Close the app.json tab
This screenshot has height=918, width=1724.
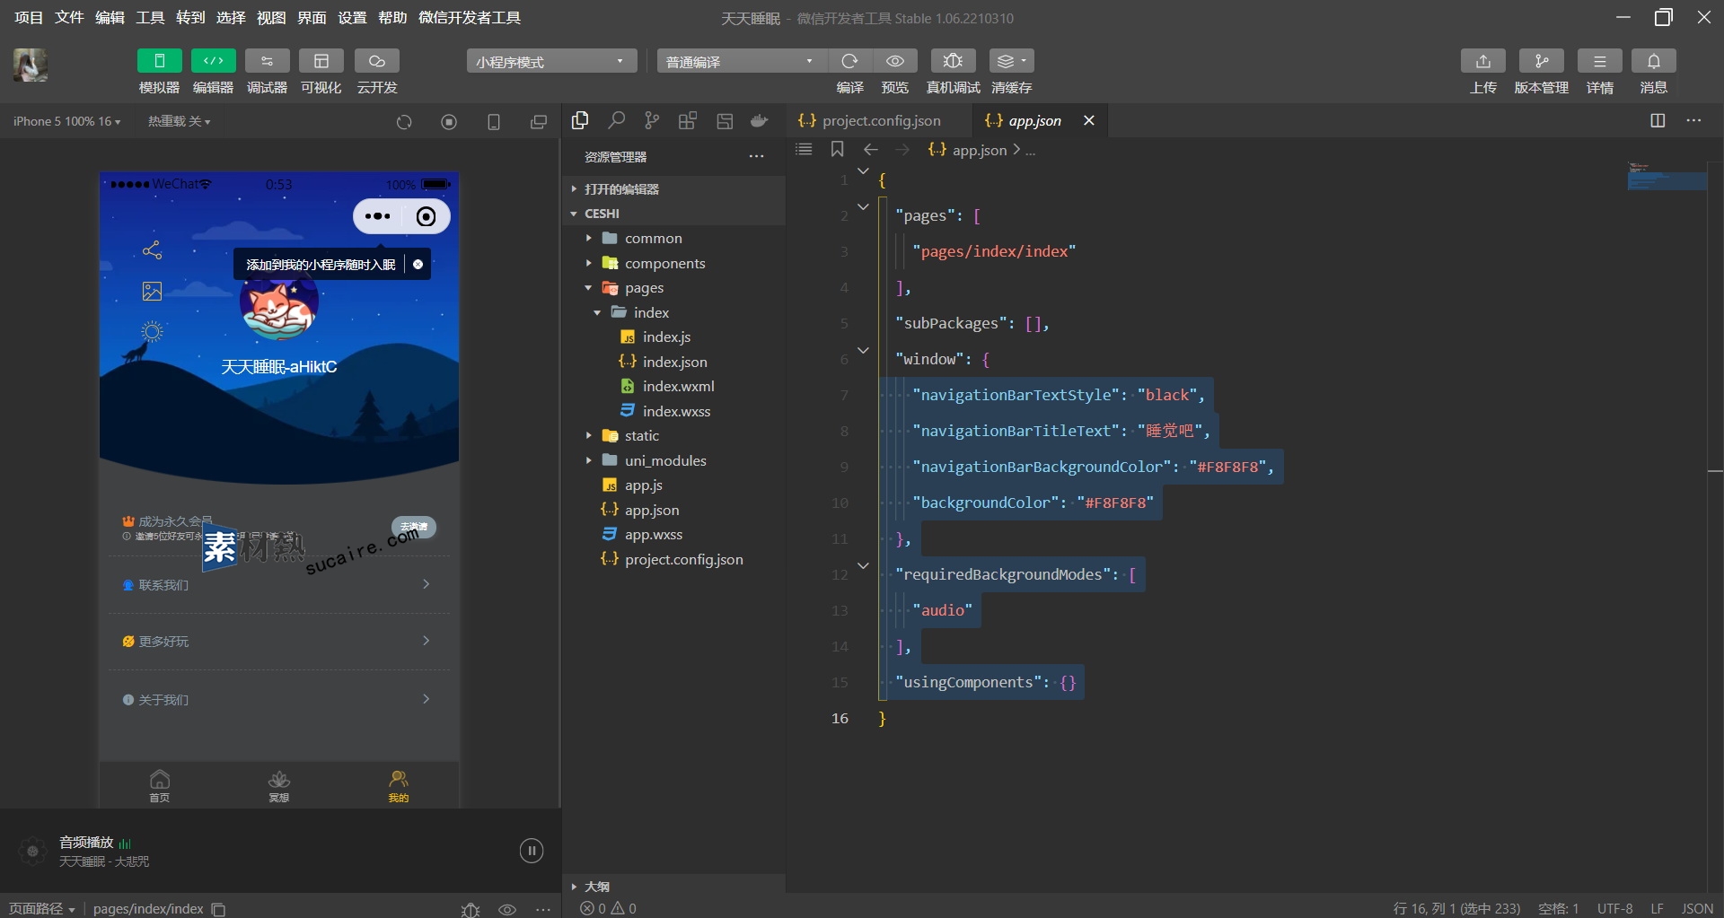(1088, 120)
